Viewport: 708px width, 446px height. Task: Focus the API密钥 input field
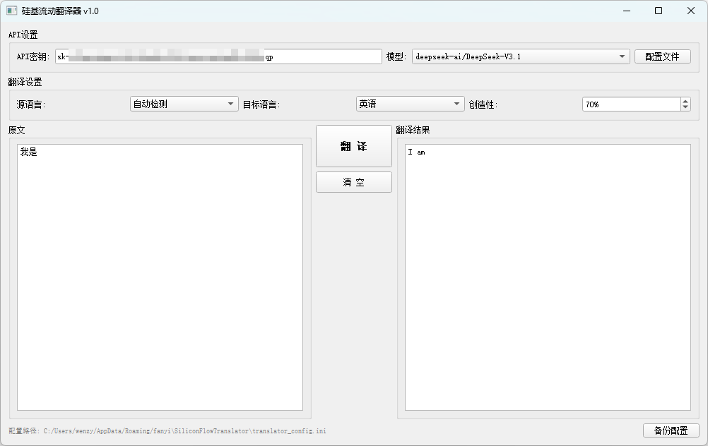pyautogui.click(x=218, y=56)
